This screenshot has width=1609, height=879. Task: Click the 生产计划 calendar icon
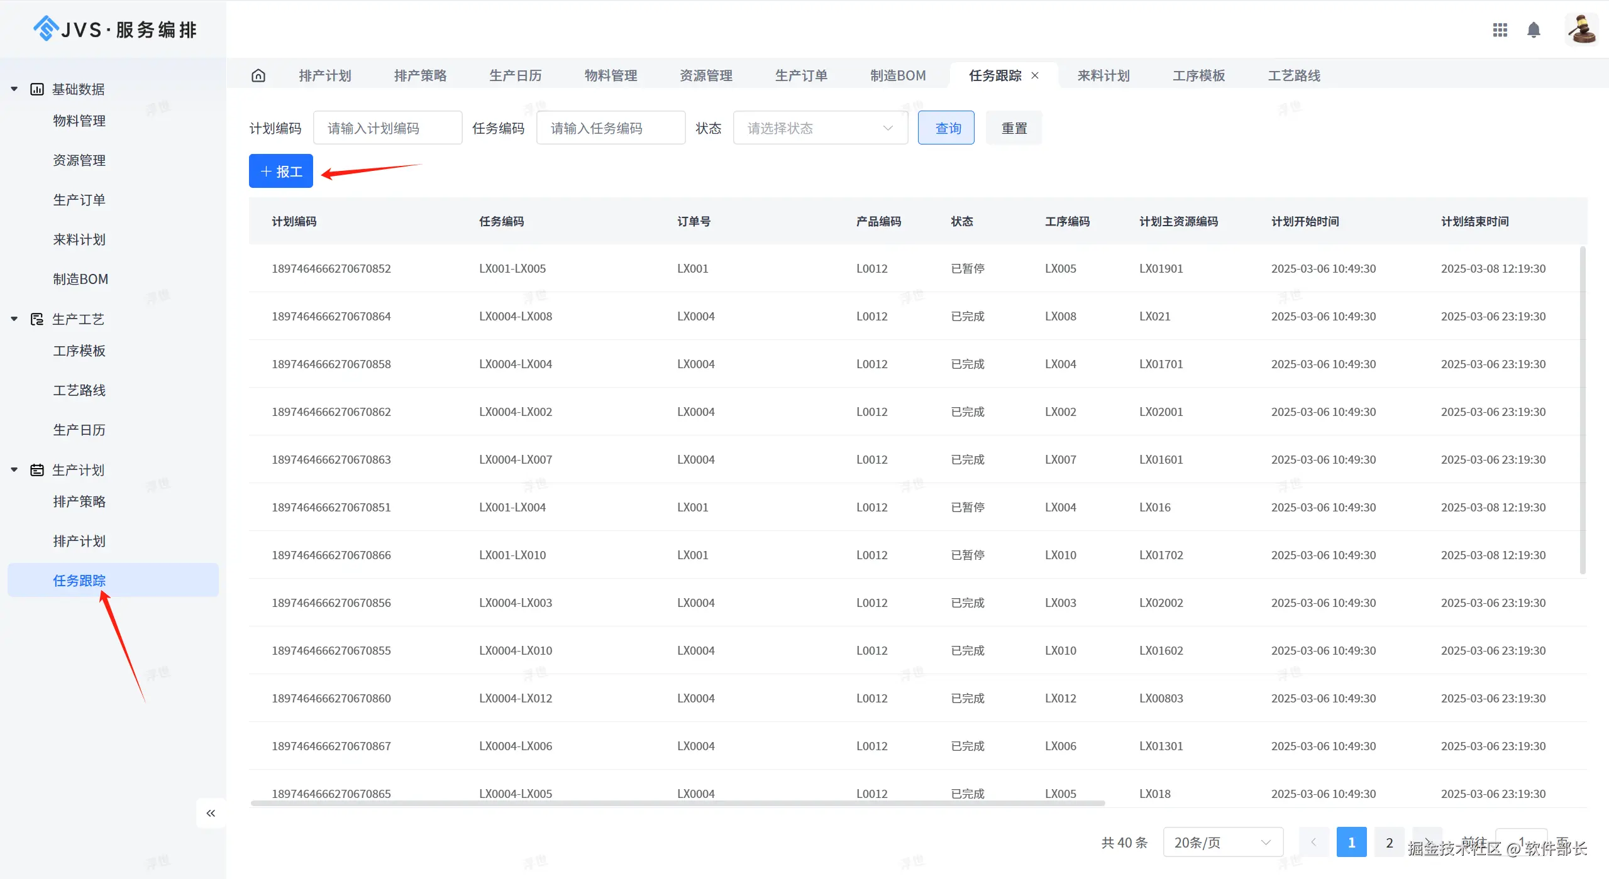(37, 470)
